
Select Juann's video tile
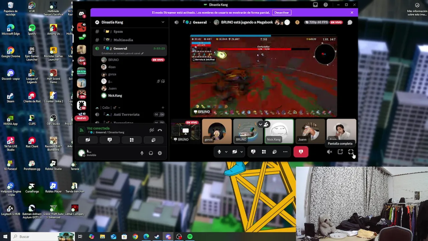coord(310,132)
